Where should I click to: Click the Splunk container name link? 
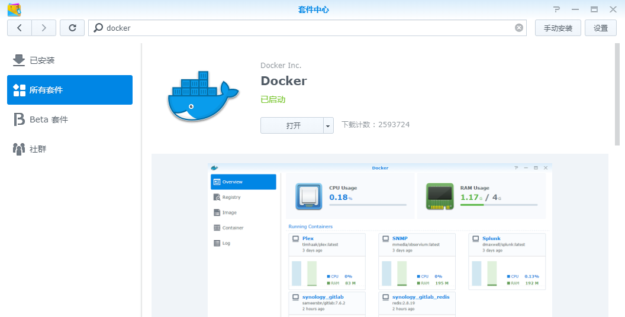(x=491, y=238)
